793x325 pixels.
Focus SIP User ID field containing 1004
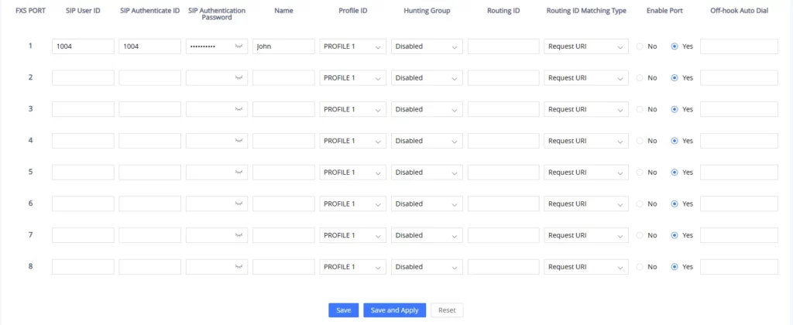[83, 46]
